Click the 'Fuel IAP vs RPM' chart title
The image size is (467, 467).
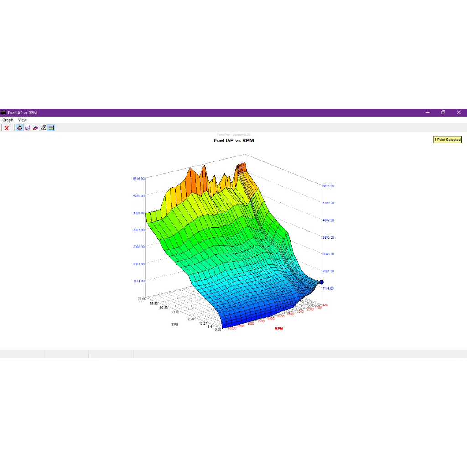pyautogui.click(x=234, y=140)
